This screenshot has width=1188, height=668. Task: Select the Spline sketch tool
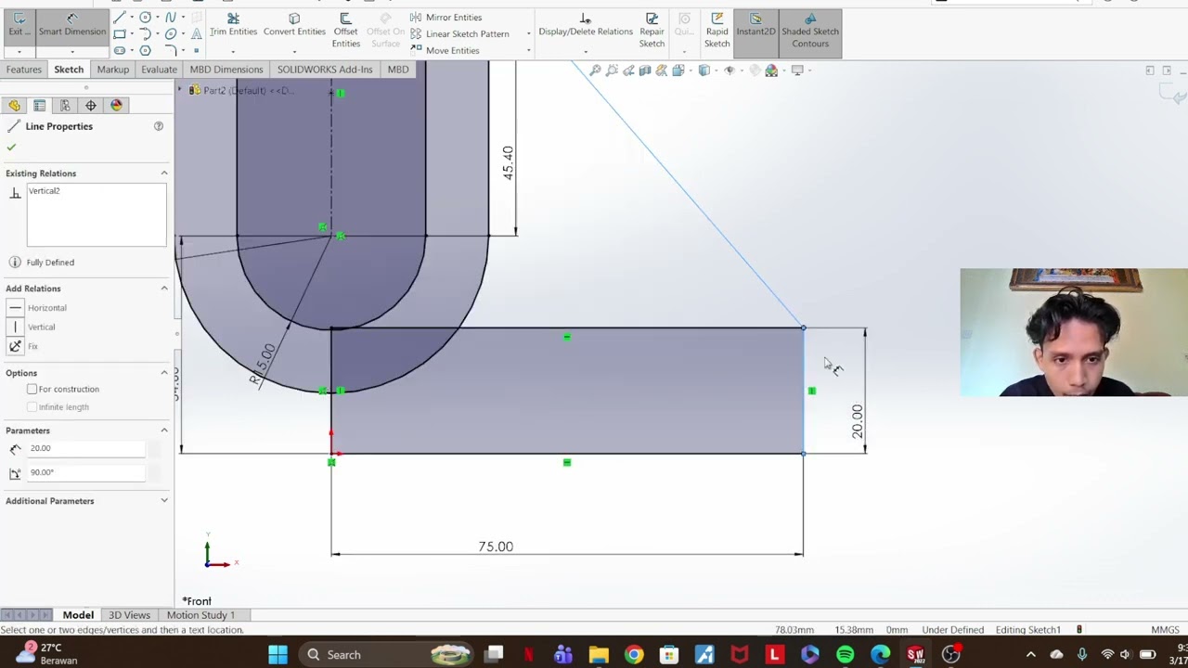coord(171,18)
